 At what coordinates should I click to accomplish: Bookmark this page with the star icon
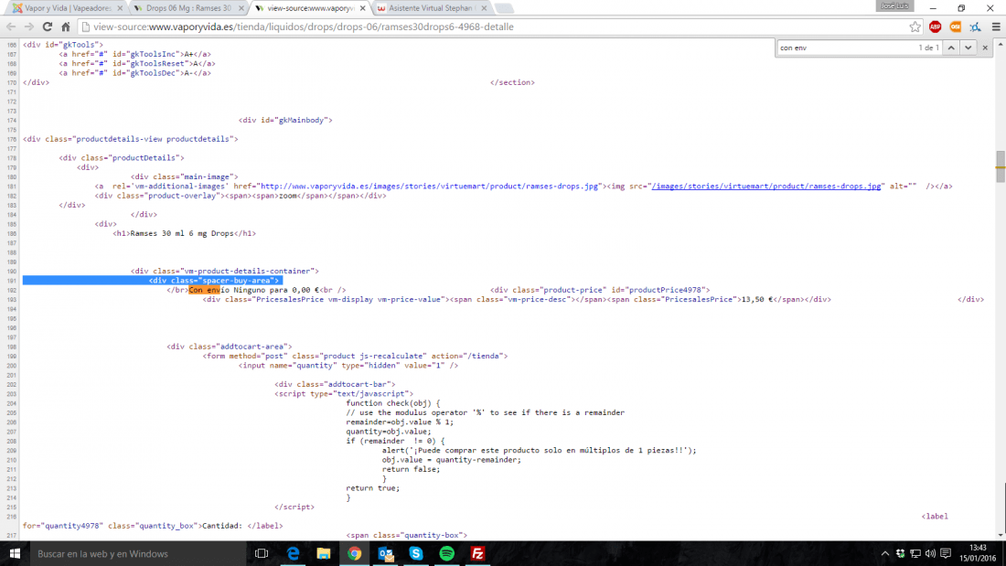click(915, 27)
